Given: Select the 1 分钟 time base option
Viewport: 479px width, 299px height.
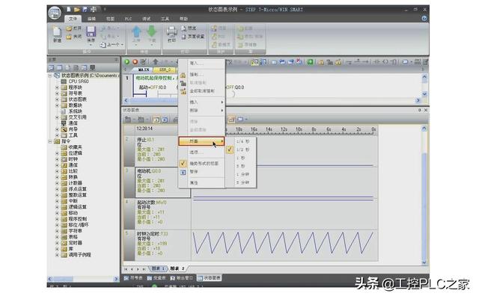Looking at the screenshot, I should click(x=242, y=174).
